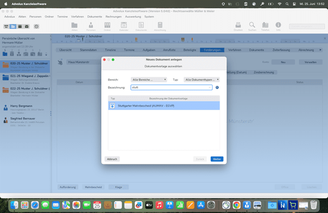Viewport: 328px width, 213px height.
Task: Open the Drucken printer icon
Action: click(238, 27)
